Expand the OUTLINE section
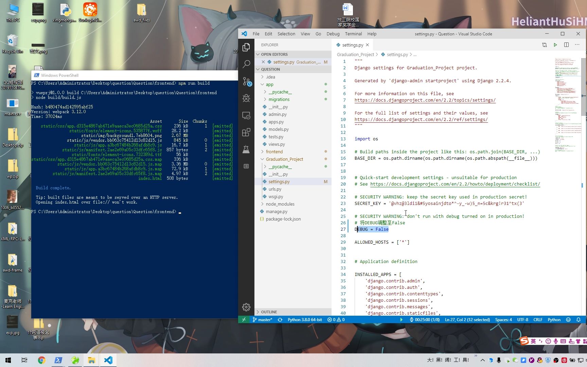 (x=269, y=312)
